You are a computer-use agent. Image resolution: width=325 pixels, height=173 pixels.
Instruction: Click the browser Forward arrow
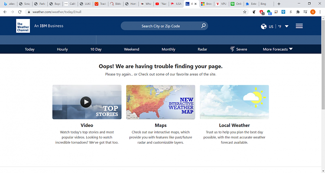[x=13, y=12]
